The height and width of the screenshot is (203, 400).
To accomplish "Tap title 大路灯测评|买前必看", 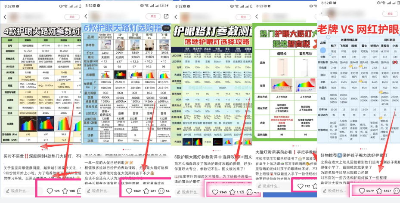I will 286,152.
